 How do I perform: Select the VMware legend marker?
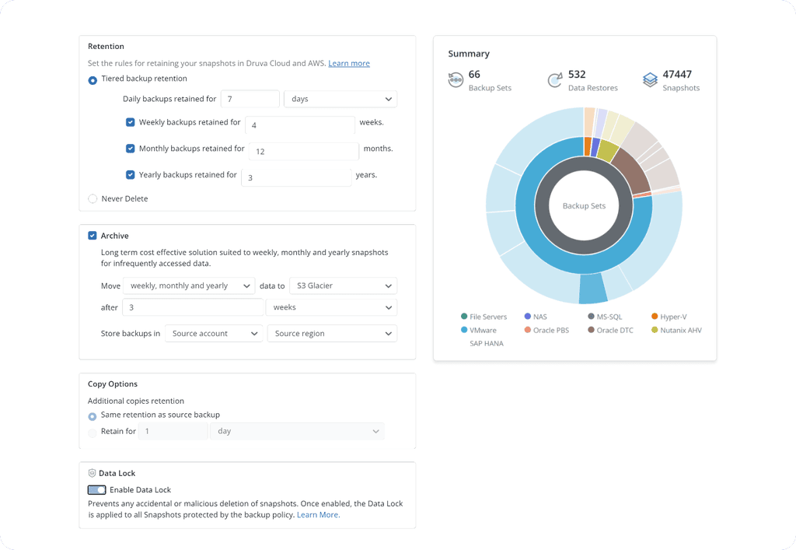tap(463, 330)
